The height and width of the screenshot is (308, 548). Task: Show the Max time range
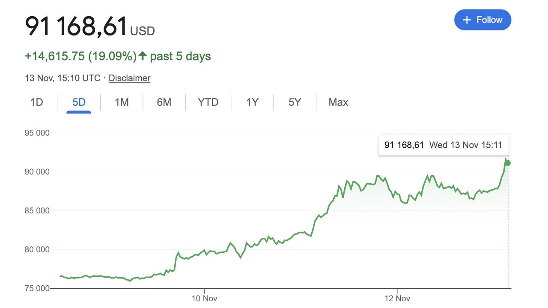[338, 102]
